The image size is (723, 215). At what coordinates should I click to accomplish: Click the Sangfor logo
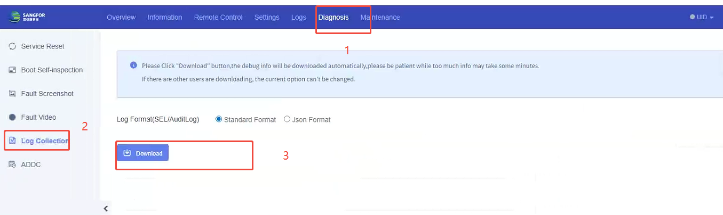pyautogui.click(x=27, y=17)
